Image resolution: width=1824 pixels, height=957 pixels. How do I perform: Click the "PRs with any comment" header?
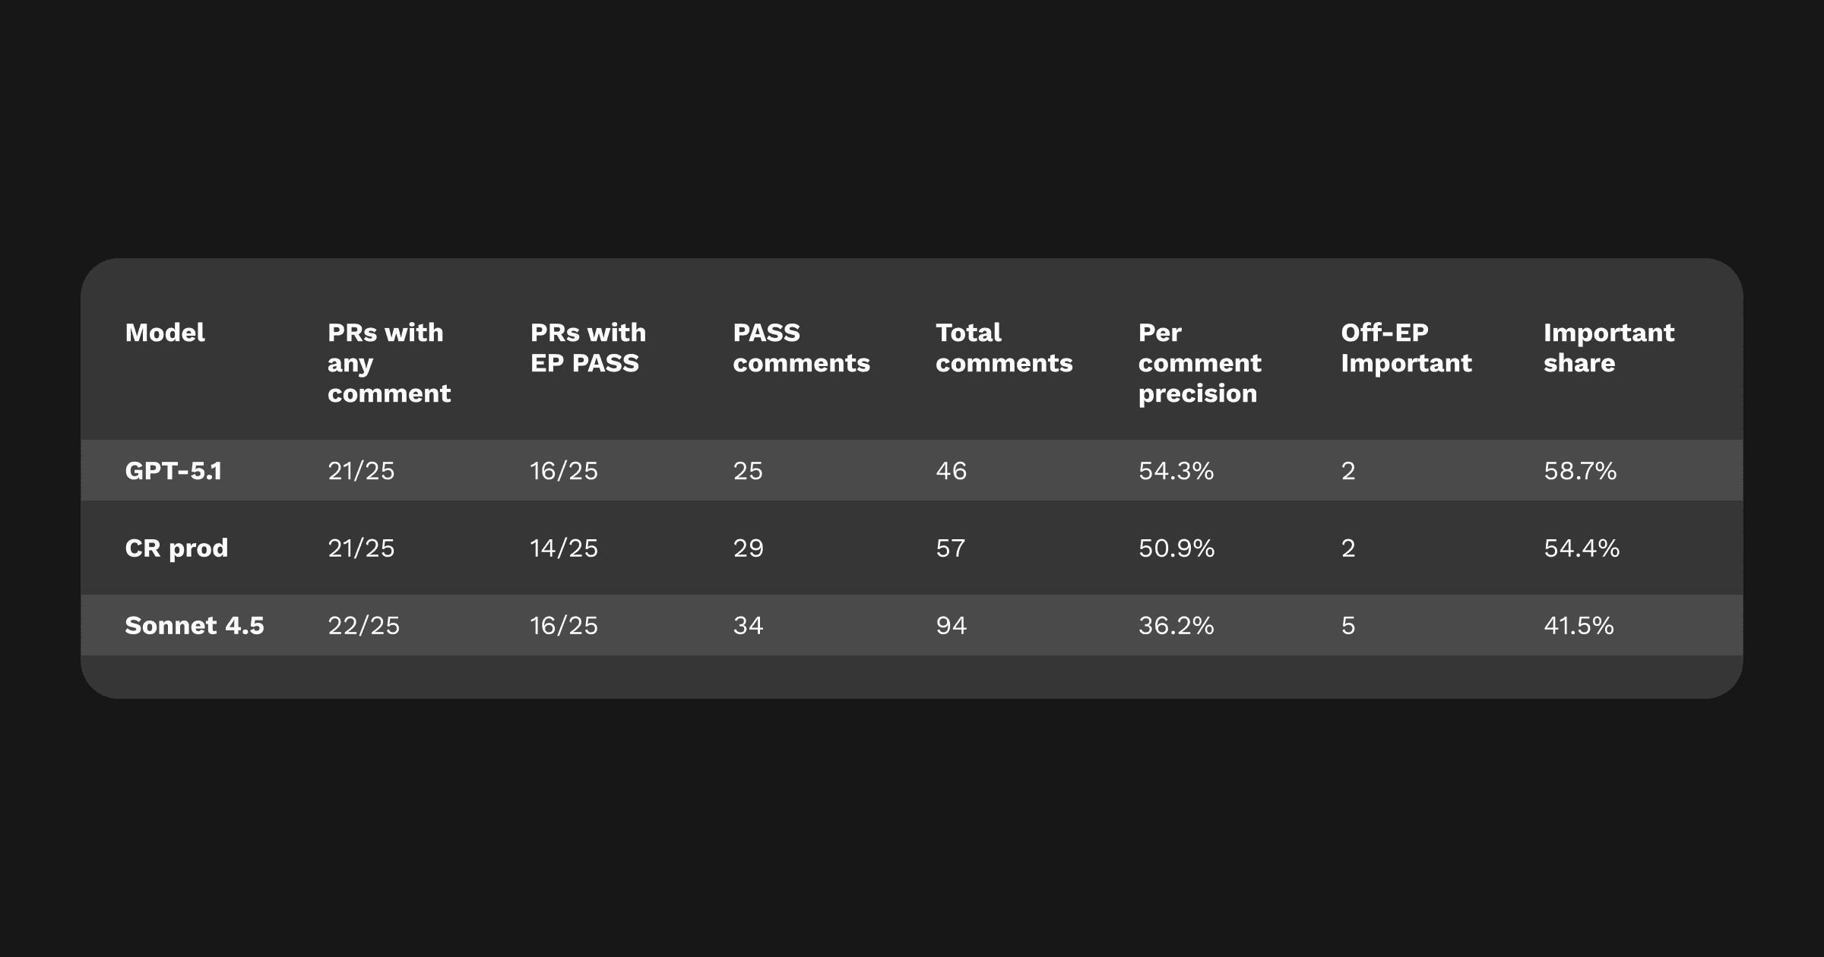[x=388, y=363]
